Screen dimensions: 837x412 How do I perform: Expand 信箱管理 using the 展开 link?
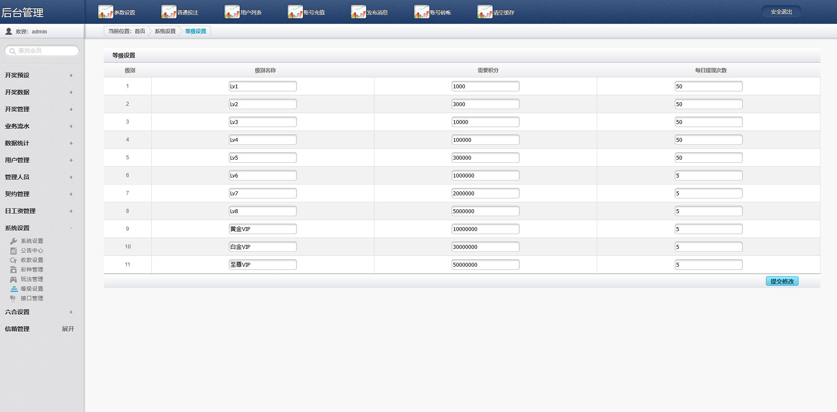coord(68,329)
